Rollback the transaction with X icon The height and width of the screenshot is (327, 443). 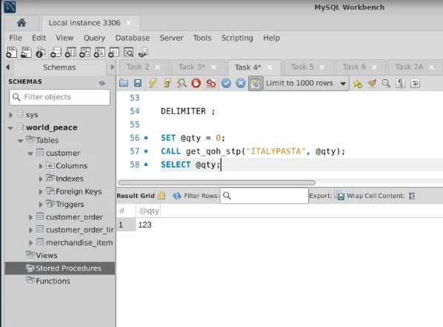point(241,83)
